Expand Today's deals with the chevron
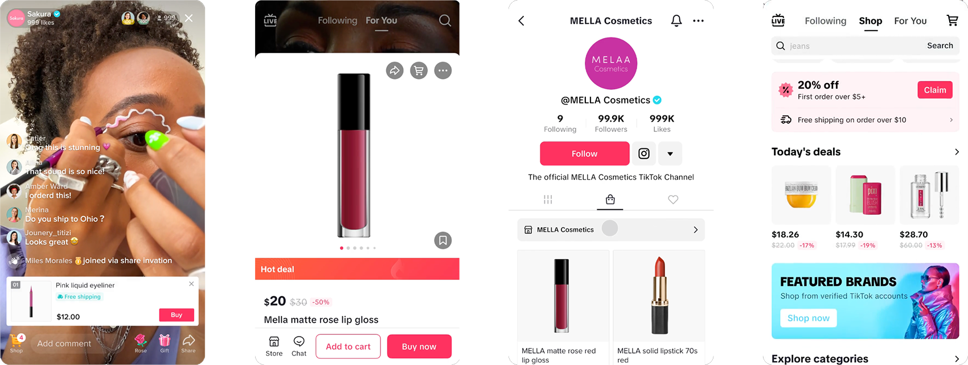 [x=957, y=152]
